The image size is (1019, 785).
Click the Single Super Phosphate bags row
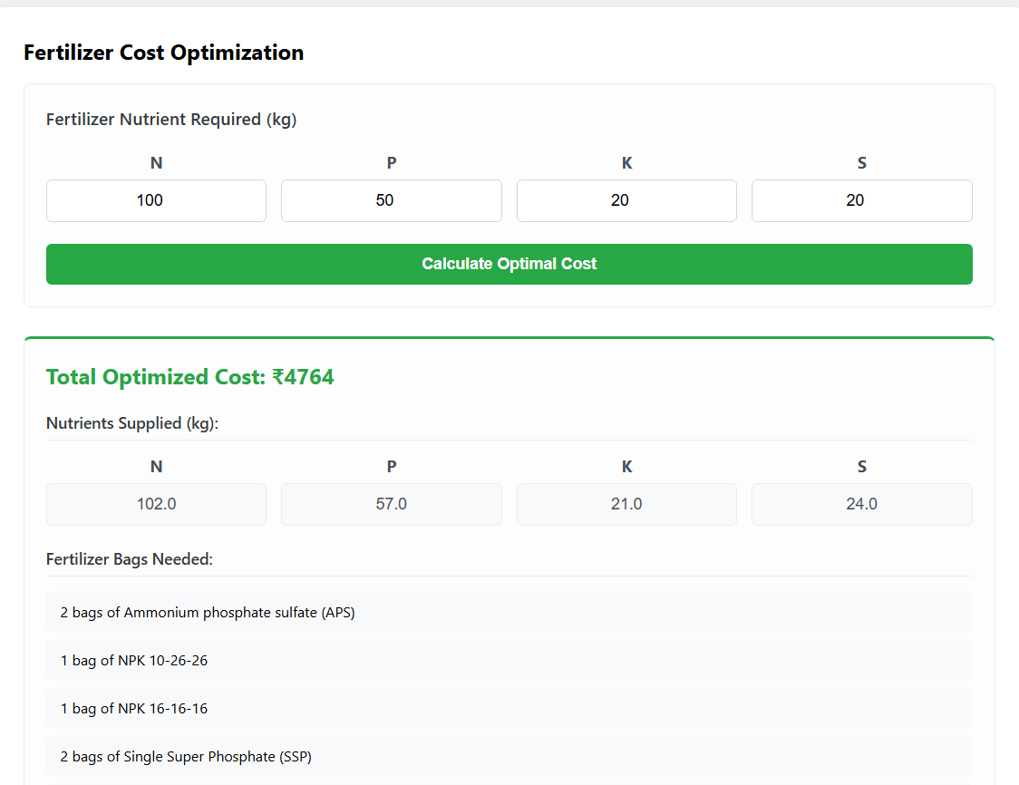pyautogui.click(x=509, y=756)
